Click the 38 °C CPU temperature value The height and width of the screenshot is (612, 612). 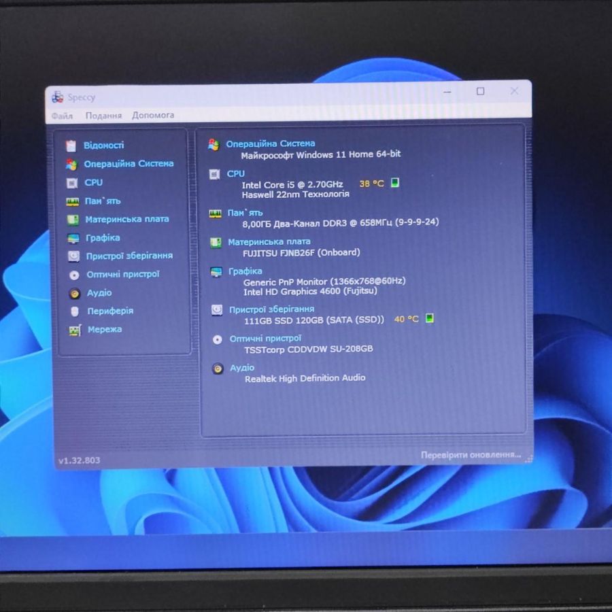click(x=371, y=184)
